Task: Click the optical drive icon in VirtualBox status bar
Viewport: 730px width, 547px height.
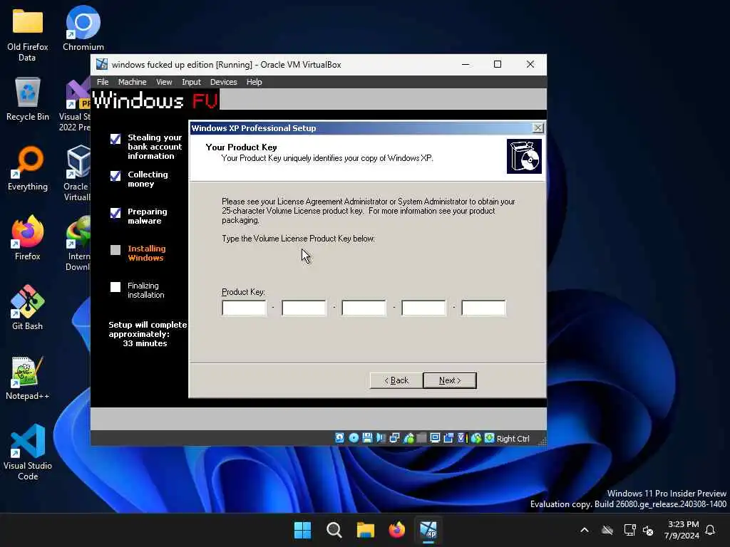Action: click(354, 438)
